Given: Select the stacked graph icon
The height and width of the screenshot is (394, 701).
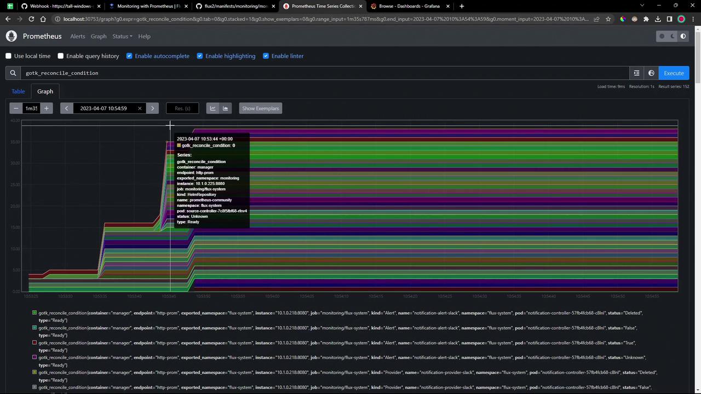Looking at the screenshot, I should click(225, 108).
